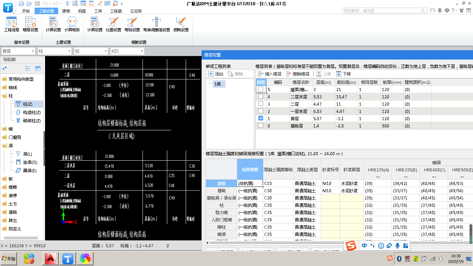This screenshot has height=266, width=473.
Task: Click the 删除楼层 button
Action: coord(298,74)
